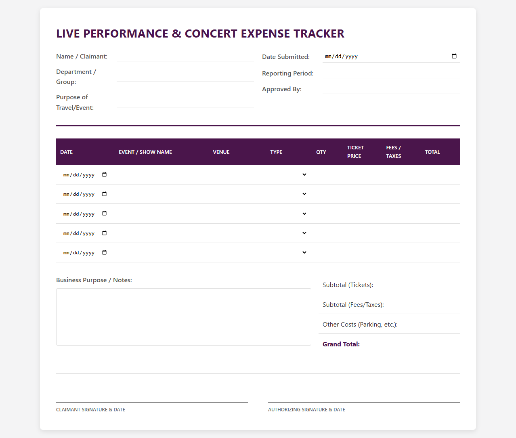
Task: Click first row Fees / Taxes cell
Action: [402, 175]
